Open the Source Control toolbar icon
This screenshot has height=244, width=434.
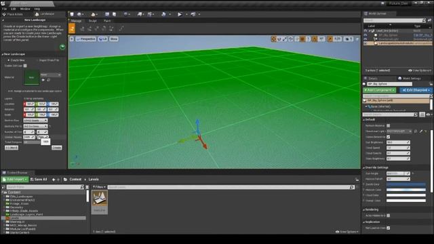(x=80, y=14)
